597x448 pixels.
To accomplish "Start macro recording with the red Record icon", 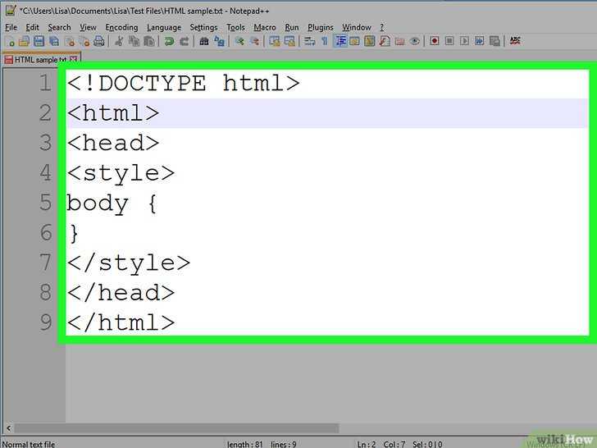I will (x=435, y=41).
